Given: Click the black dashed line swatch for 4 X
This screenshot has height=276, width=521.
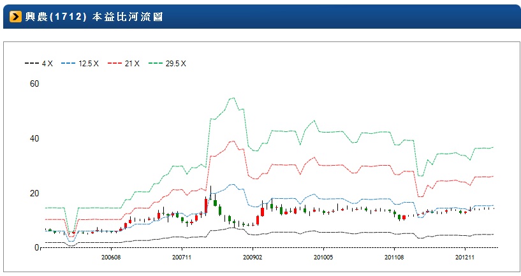Looking at the screenshot, I should tap(31, 64).
